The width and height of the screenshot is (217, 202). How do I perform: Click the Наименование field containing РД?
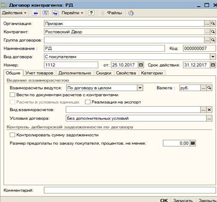click(105, 49)
